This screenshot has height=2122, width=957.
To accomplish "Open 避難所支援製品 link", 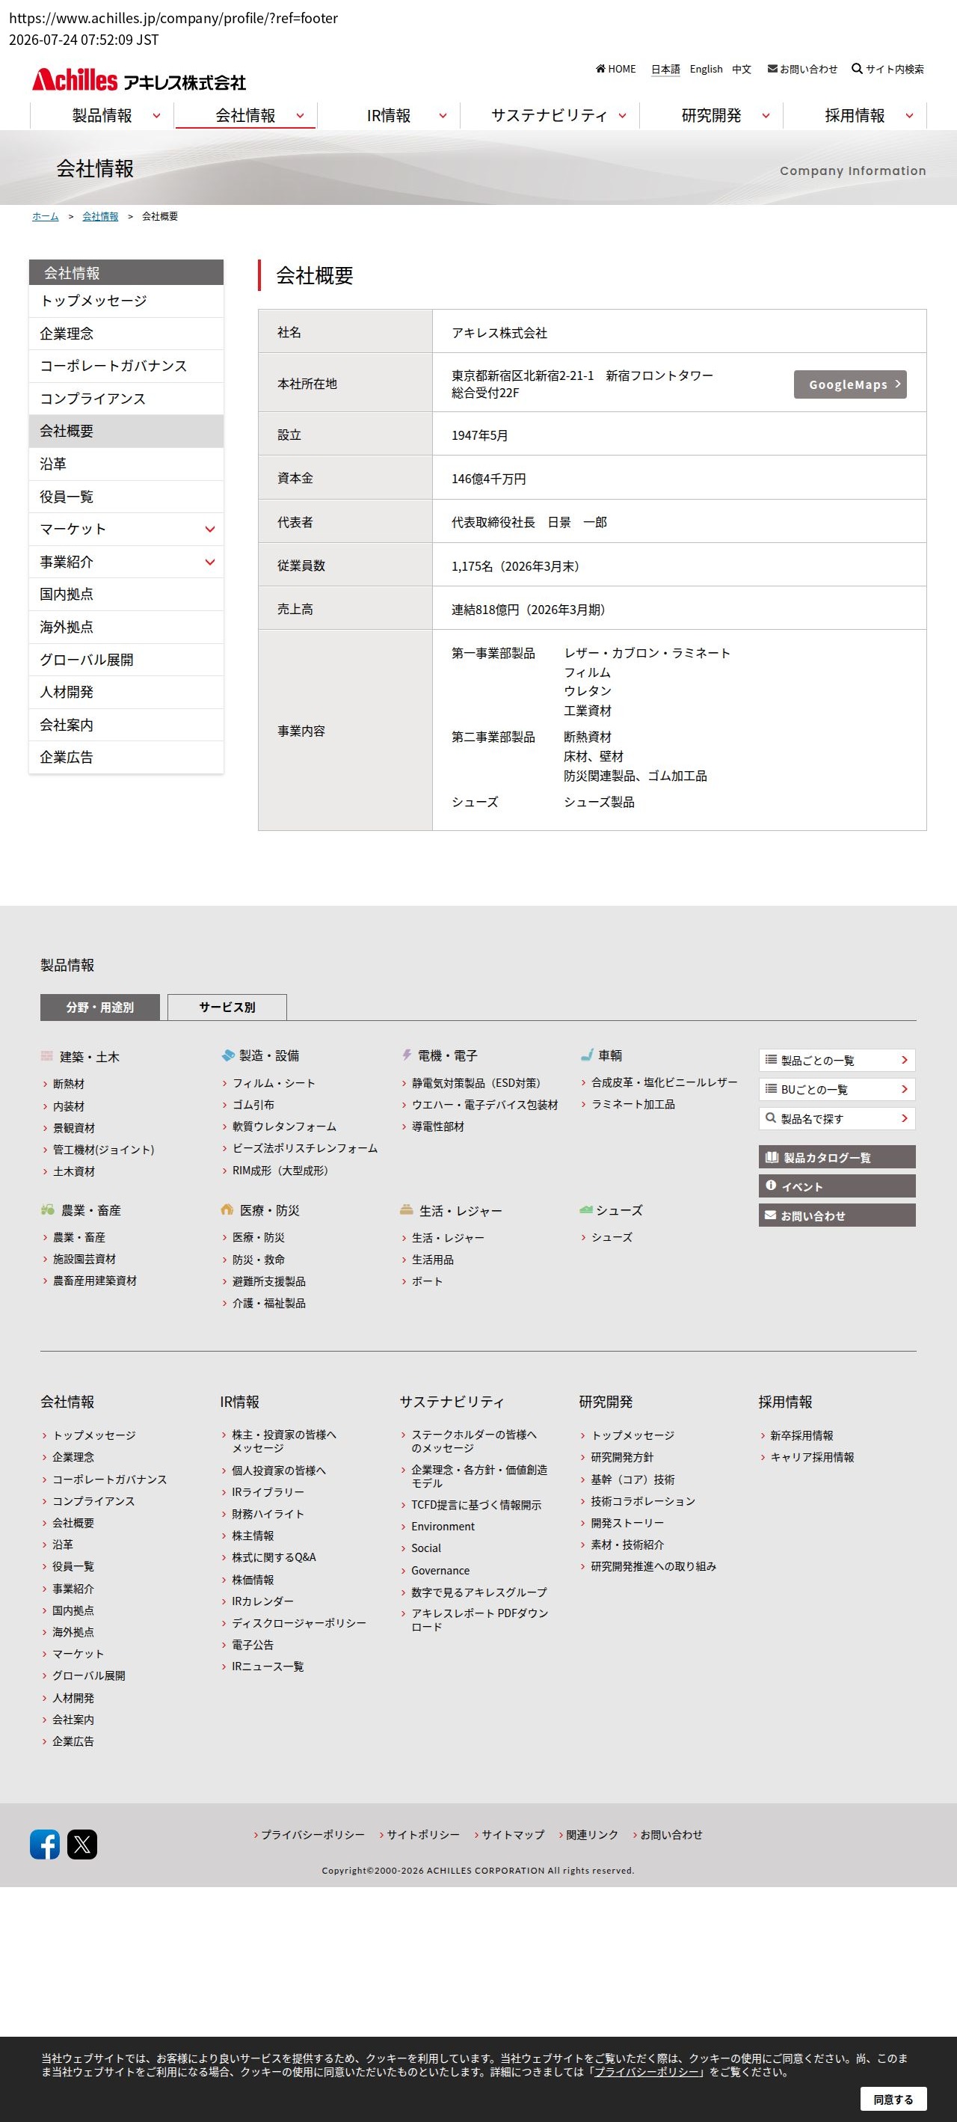I will coord(268,1281).
